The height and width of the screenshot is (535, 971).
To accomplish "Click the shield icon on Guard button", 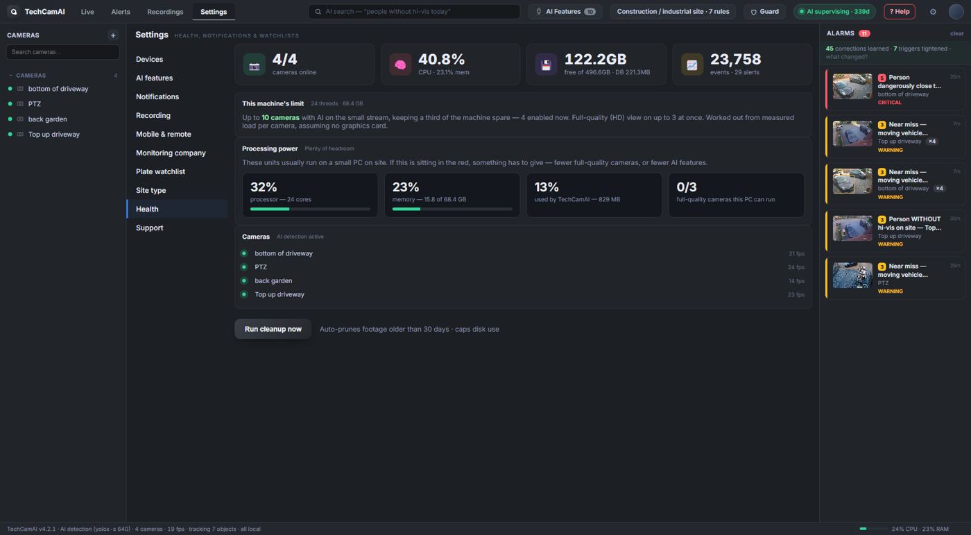I will pyautogui.click(x=754, y=12).
